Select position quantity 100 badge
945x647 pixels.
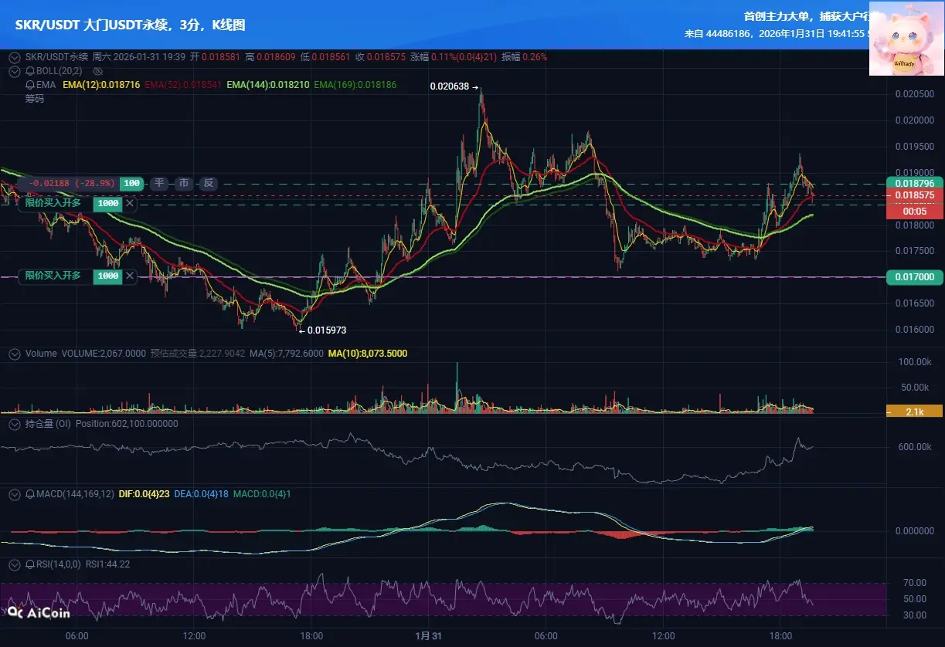coord(132,184)
